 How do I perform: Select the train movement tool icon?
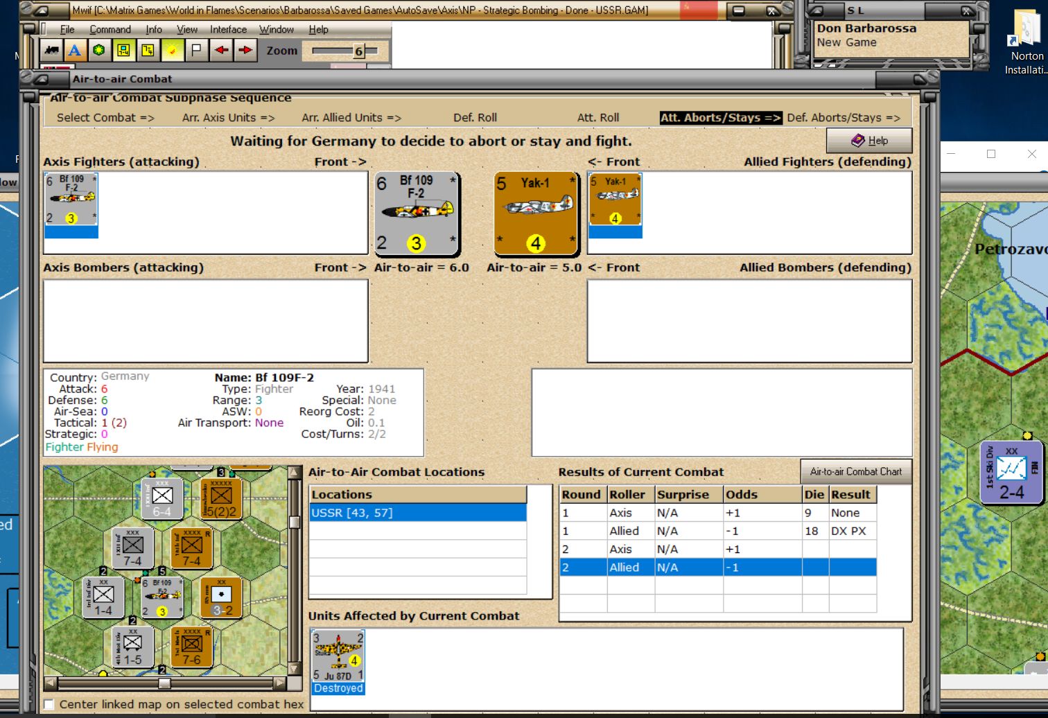point(52,50)
